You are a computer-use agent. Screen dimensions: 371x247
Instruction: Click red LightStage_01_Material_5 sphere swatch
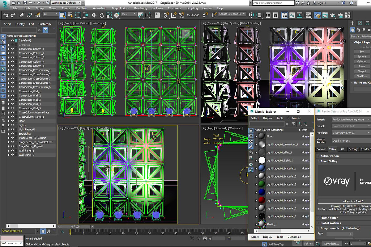tap(262, 200)
